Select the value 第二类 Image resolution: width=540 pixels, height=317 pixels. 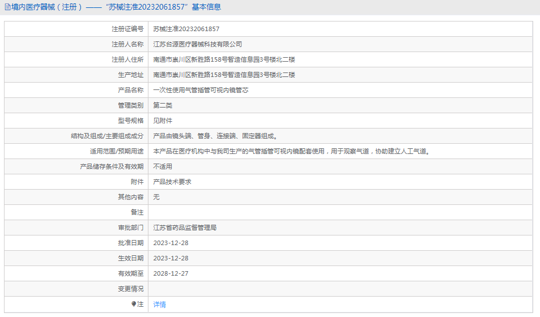[x=163, y=105]
